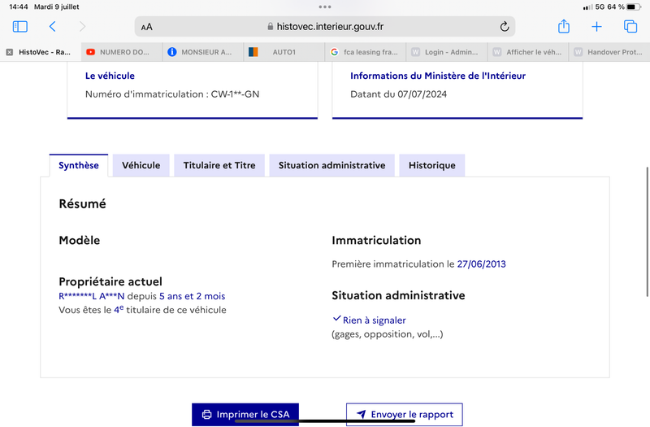Viewport: 650px width, 427px height.
Task: Click the printer icon in Imprimer button
Action: [206, 414]
